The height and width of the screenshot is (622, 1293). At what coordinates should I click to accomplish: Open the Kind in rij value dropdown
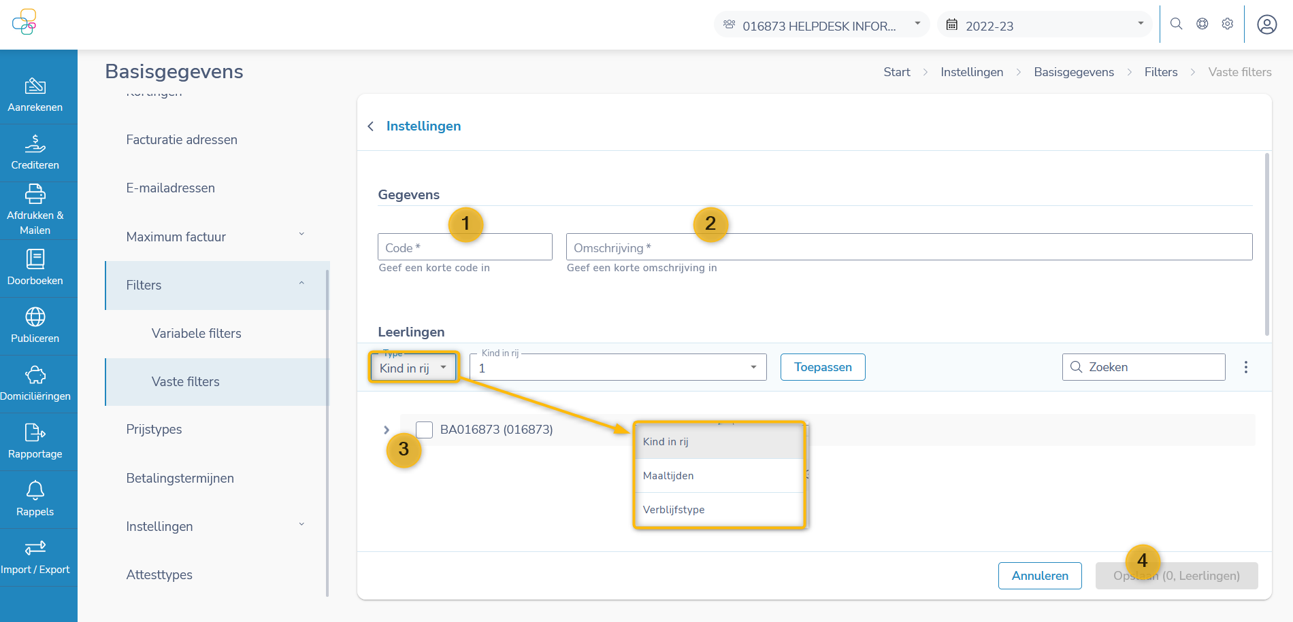(618, 367)
